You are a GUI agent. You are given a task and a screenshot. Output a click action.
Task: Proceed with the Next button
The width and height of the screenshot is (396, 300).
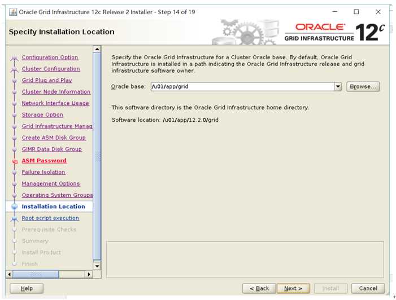293,288
